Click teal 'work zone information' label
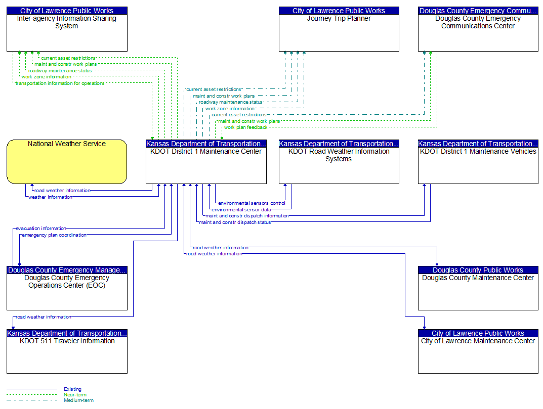The height and width of the screenshot is (409, 543). click(230, 109)
